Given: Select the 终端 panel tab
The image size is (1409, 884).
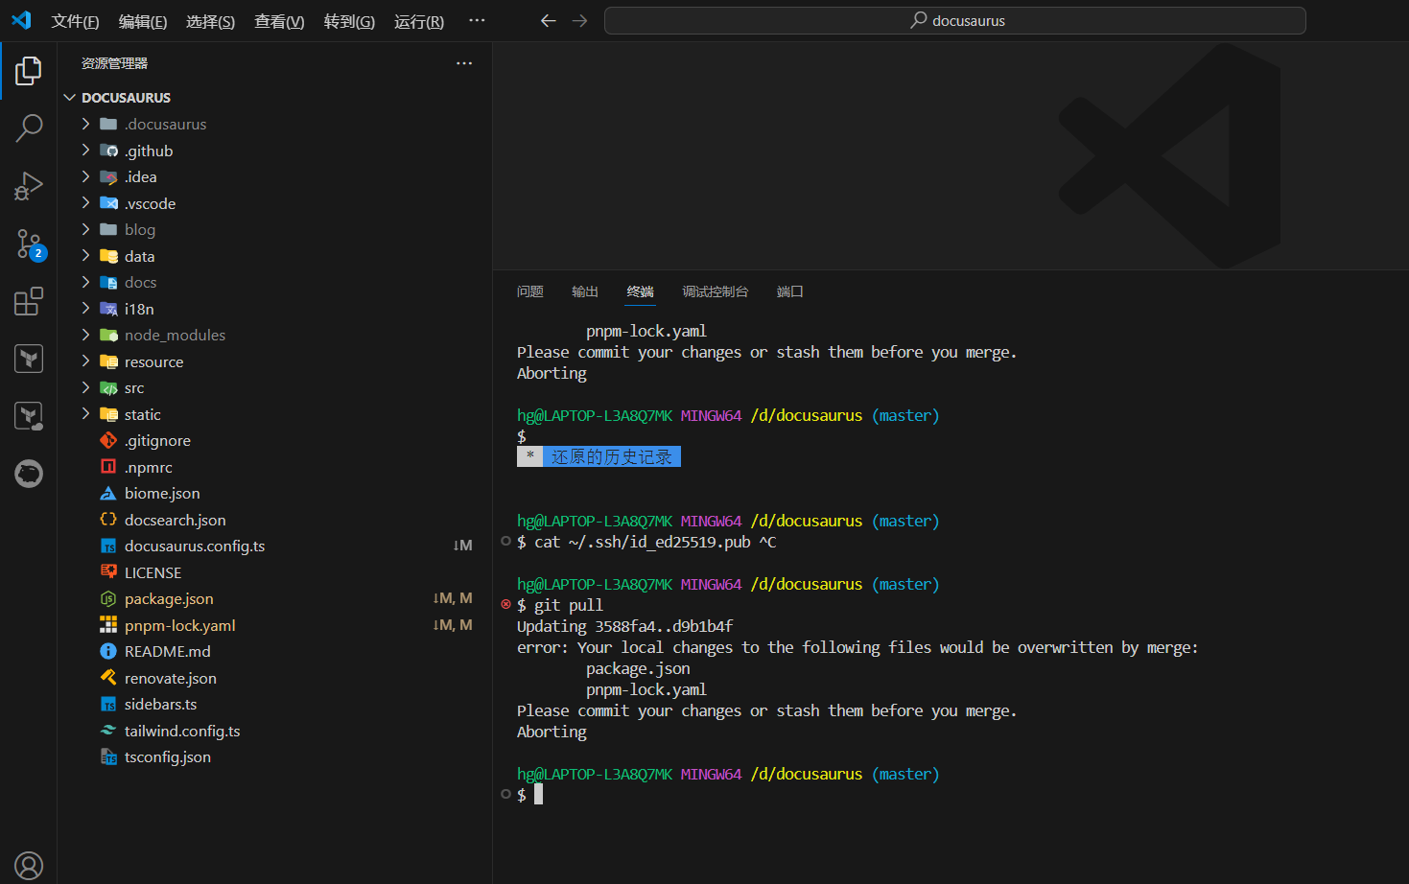Looking at the screenshot, I should (x=641, y=291).
